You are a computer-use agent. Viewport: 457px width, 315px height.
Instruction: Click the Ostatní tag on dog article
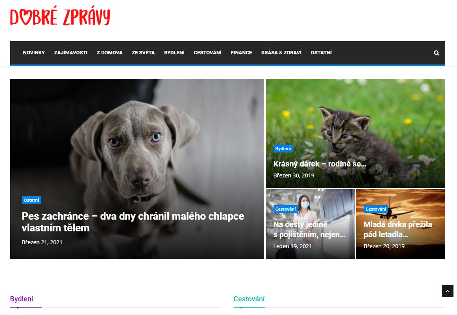click(31, 200)
